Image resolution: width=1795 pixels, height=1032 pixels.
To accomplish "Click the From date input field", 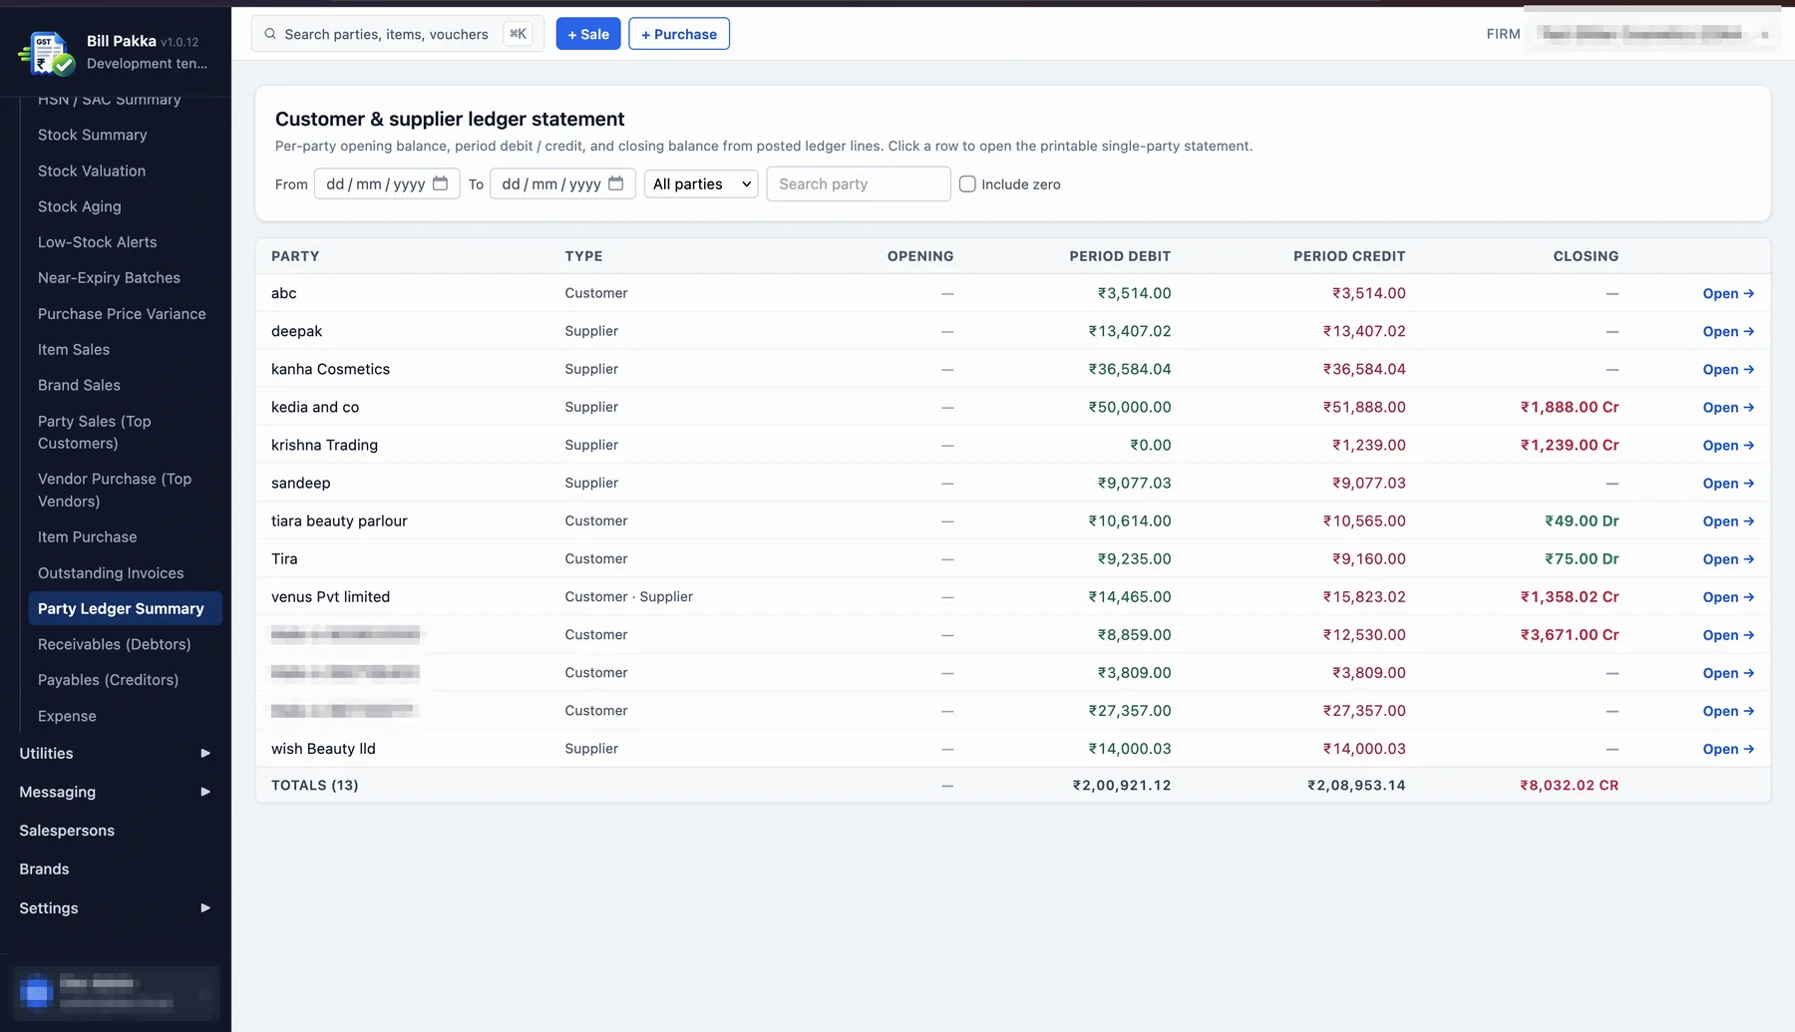I will [387, 183].
